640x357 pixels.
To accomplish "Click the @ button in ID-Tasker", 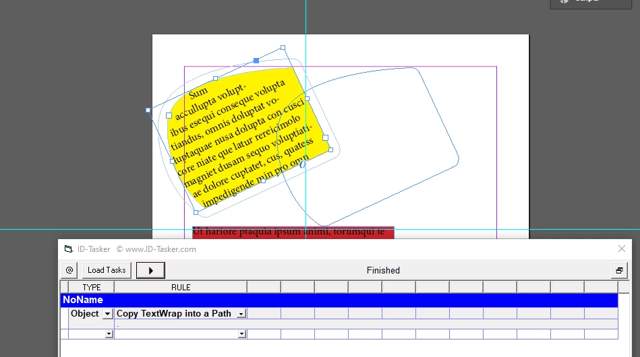I will [69, 270].
